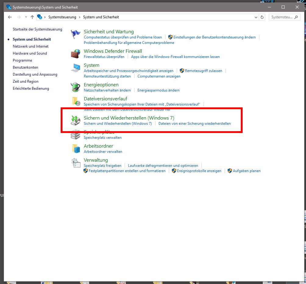306x284 pixels.
Task: Open Laufwerke defragmentieren und optimieren link
Action: [x=163, y=166]
